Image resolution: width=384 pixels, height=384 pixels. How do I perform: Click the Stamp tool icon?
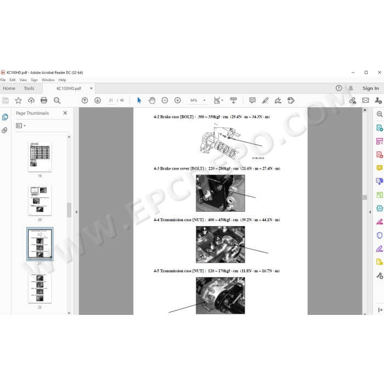(x=291, y=100)
